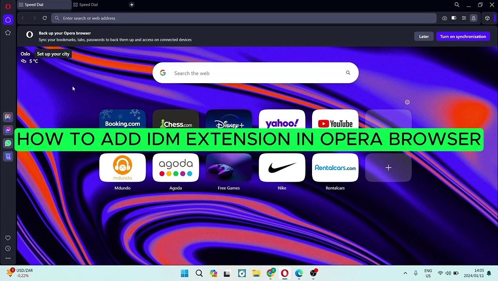Reload the page with refresh icon
The image size is (498, 281).
(45, 18)
